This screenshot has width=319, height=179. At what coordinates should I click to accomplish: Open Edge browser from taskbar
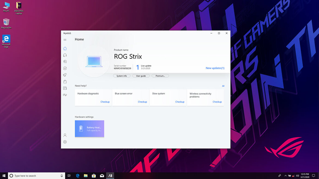click(x=77, y=176)
